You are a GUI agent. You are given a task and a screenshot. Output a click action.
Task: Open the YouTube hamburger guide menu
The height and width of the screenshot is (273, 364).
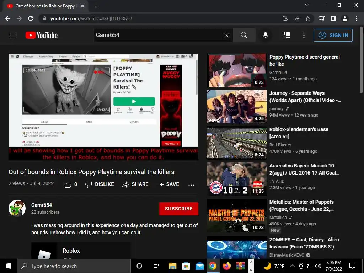click(13, 35)
